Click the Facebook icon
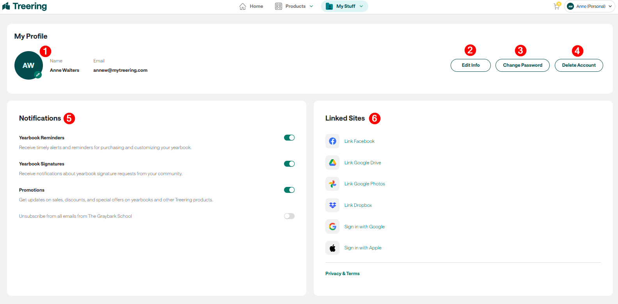618x304 pixels. click(332, 141)
